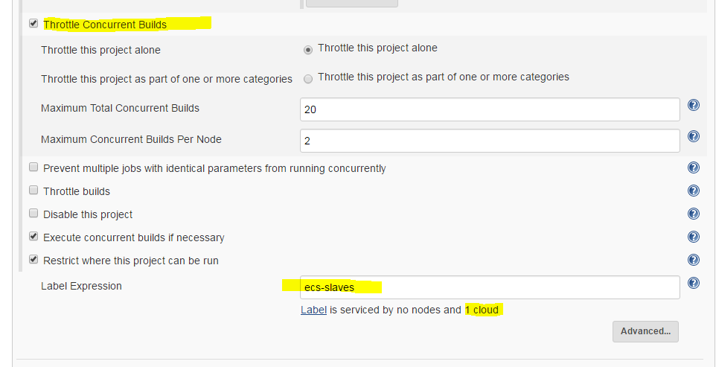716x367 pixels.
Task: Expand the Advanced... options
Action: pyautogui.click(x=645, y=331)
